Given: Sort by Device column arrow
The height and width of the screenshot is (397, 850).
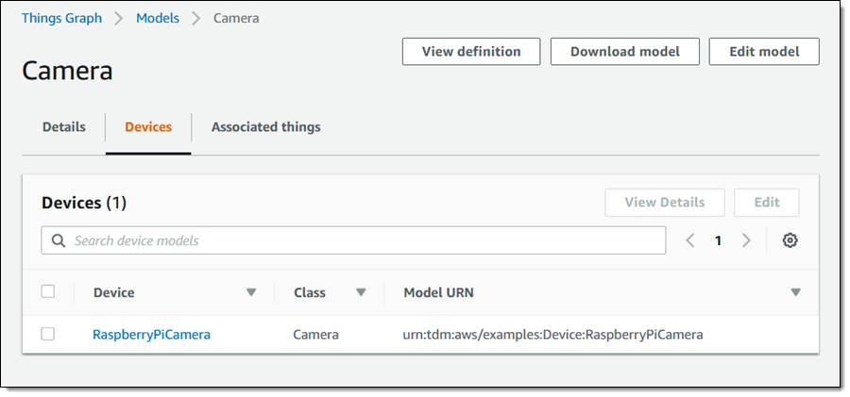Looking at the screenshot, I should coord(251,292).
